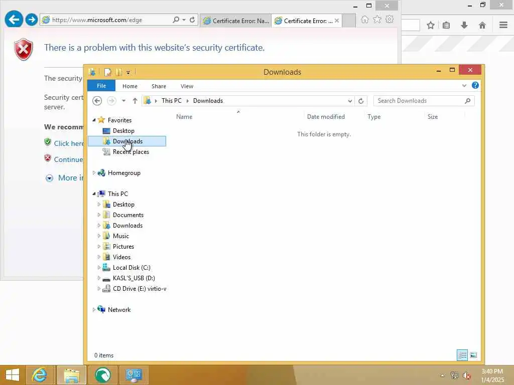Go back in File Explorer
This screenshot has height=385, width=514.
(x=97, y=101)
